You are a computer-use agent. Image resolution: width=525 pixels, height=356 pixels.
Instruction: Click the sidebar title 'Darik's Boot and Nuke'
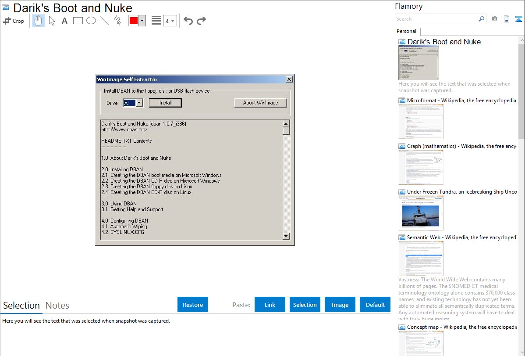(444, 42)
